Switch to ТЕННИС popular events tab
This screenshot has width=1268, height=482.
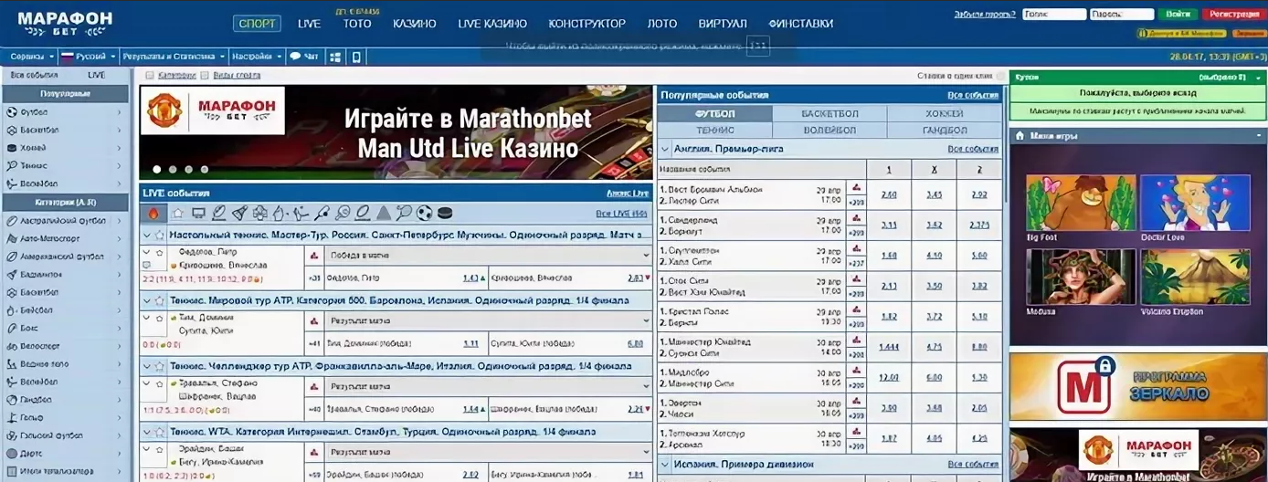(714, 131)
